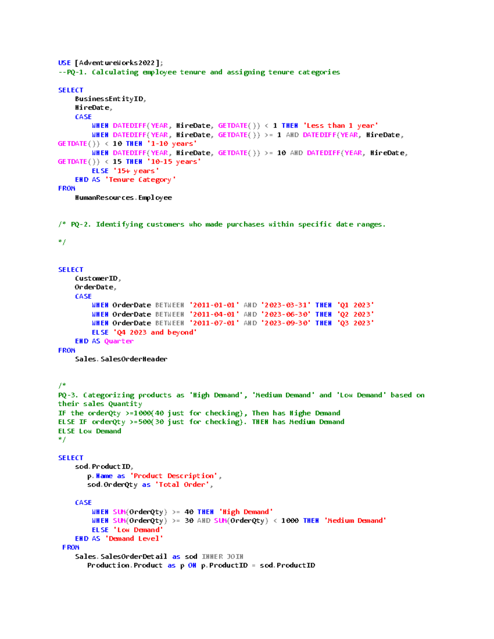
Task: Select Sales.SalesOrderHeader table reference
Action: click(x=121, y=359)
